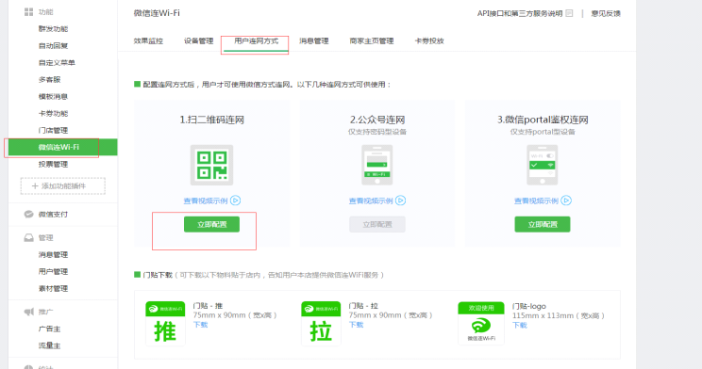The image size is (702, 369).
Task: Open 素材管理 in the sidebar
Action: coord(53,289)
